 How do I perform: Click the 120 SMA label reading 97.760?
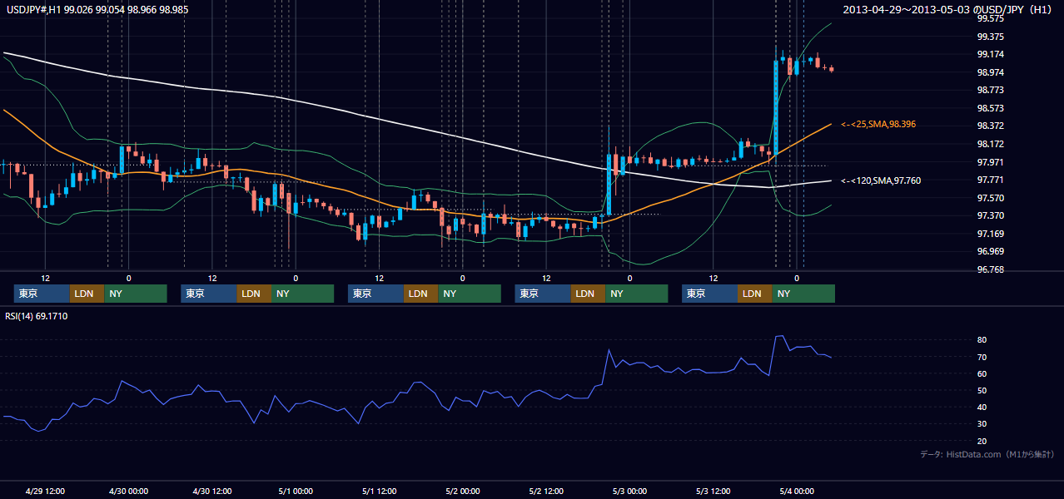[x=881, y=180]
